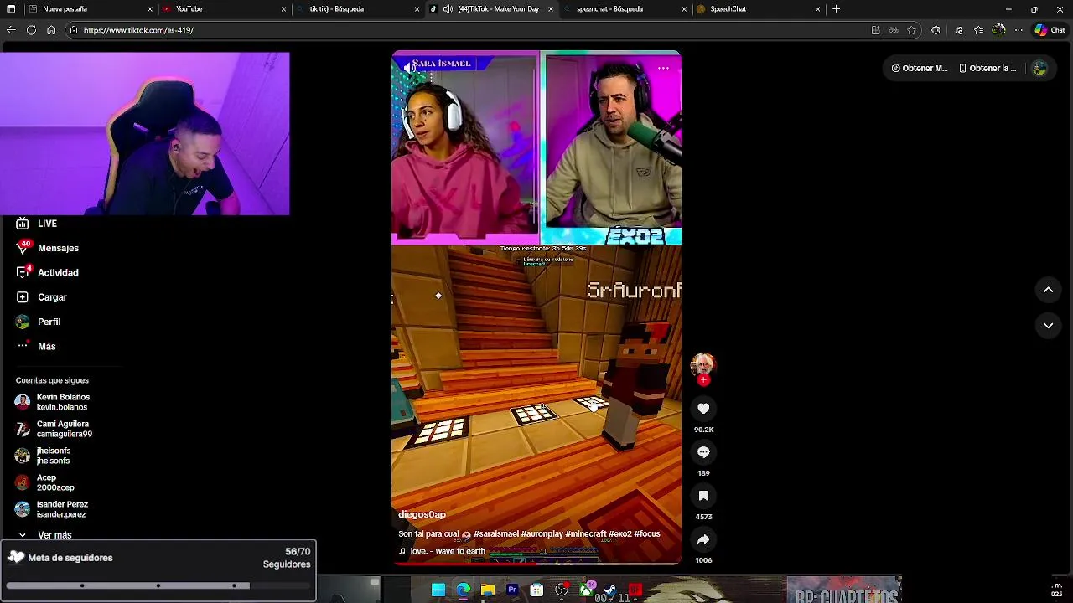Open the Xbox app from the taskbar
The width and height of the screenshot is (1073, 603).
pos(586,590)
